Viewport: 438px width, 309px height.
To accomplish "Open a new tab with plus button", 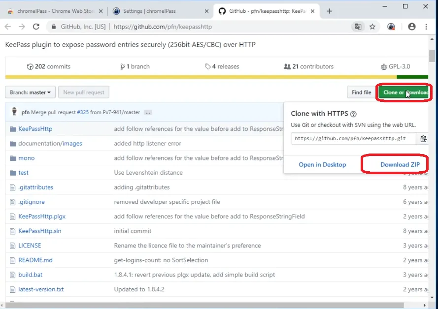I will point(329,11).
